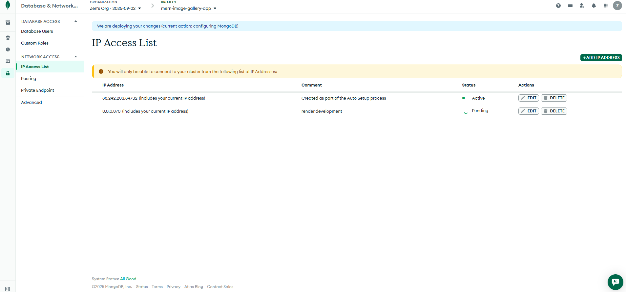The width and height of the screenshot is (626, 292).
Task: Open the apps grid icon
Action: pos(605,6)
